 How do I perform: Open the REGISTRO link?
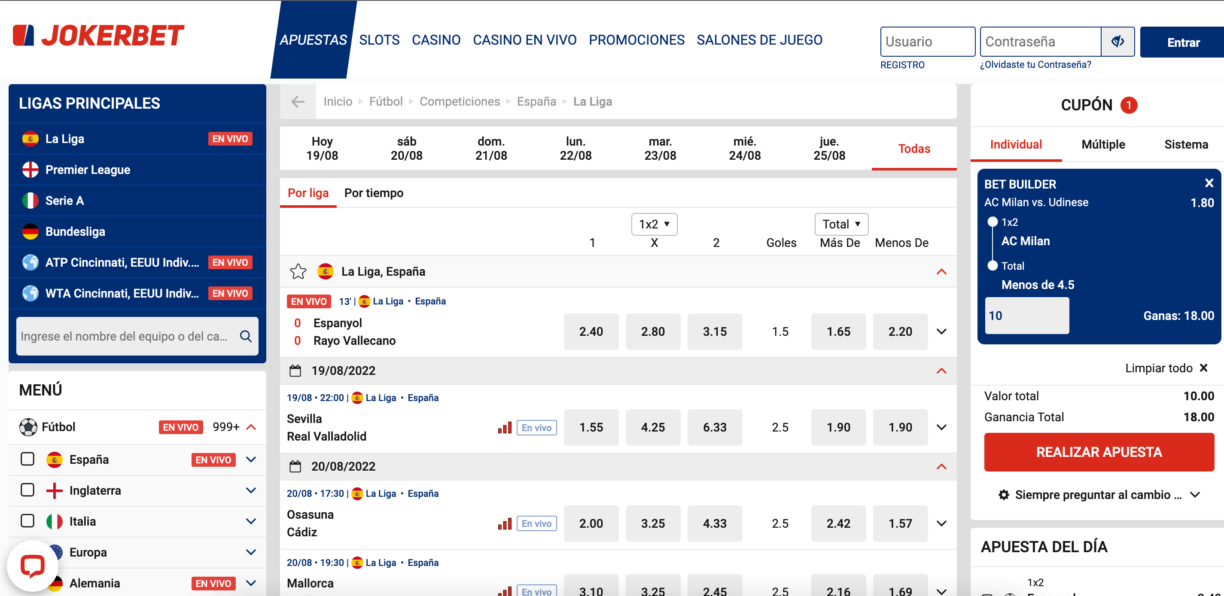[902, 65]
